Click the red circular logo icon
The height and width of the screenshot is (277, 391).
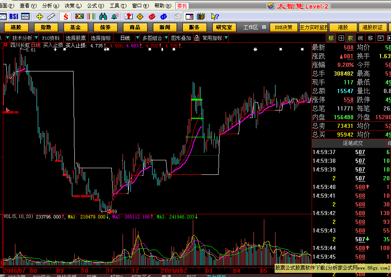pos(152,17)
